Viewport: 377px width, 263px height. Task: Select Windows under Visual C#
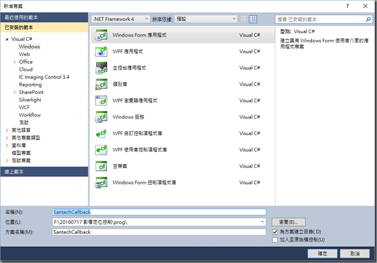[x=29, y=46]
